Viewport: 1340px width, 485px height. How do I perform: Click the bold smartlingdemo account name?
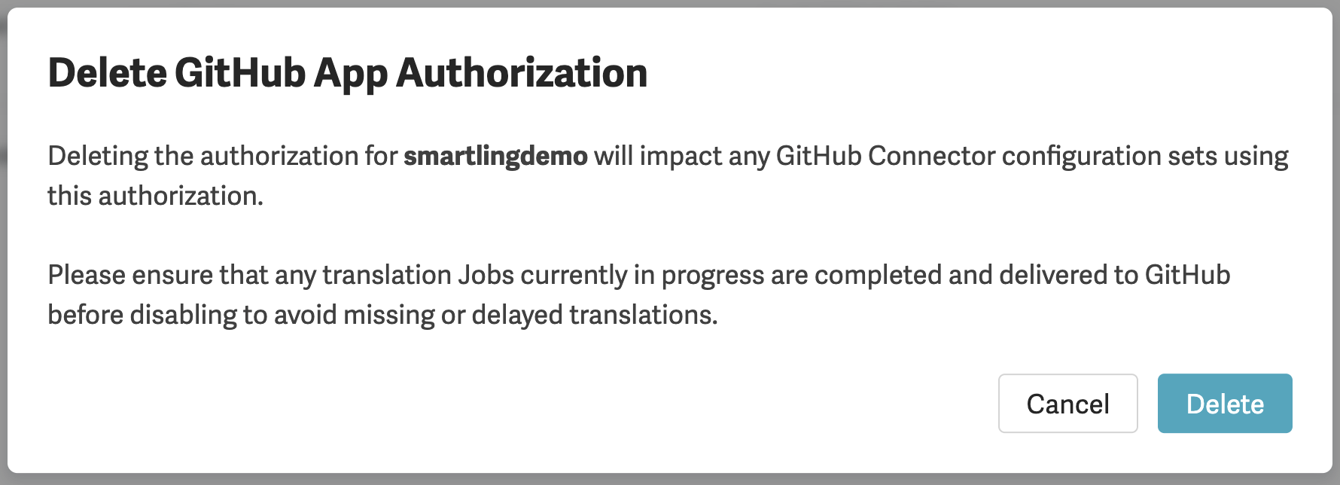(495, 156)
